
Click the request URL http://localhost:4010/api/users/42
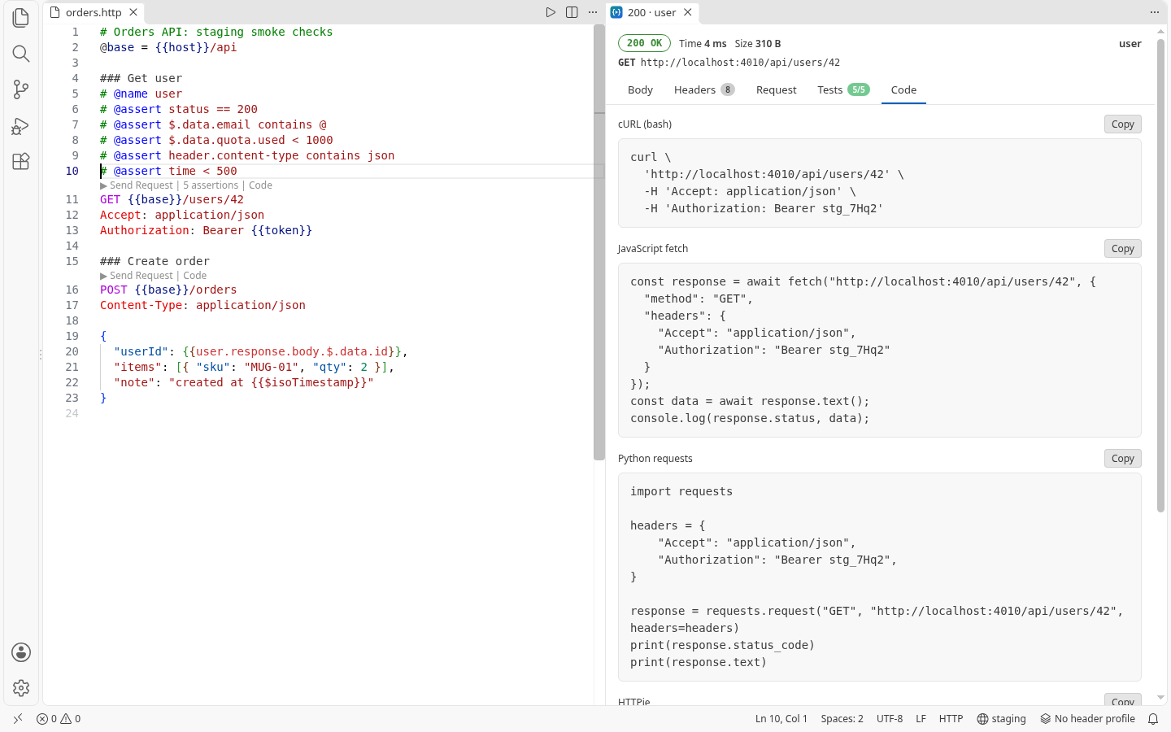740,63
